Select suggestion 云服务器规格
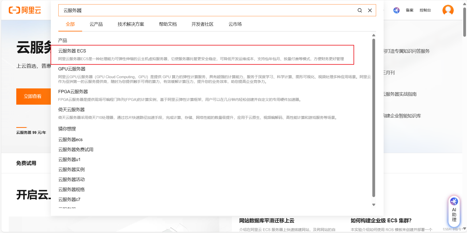 click(x=71, y=190)
